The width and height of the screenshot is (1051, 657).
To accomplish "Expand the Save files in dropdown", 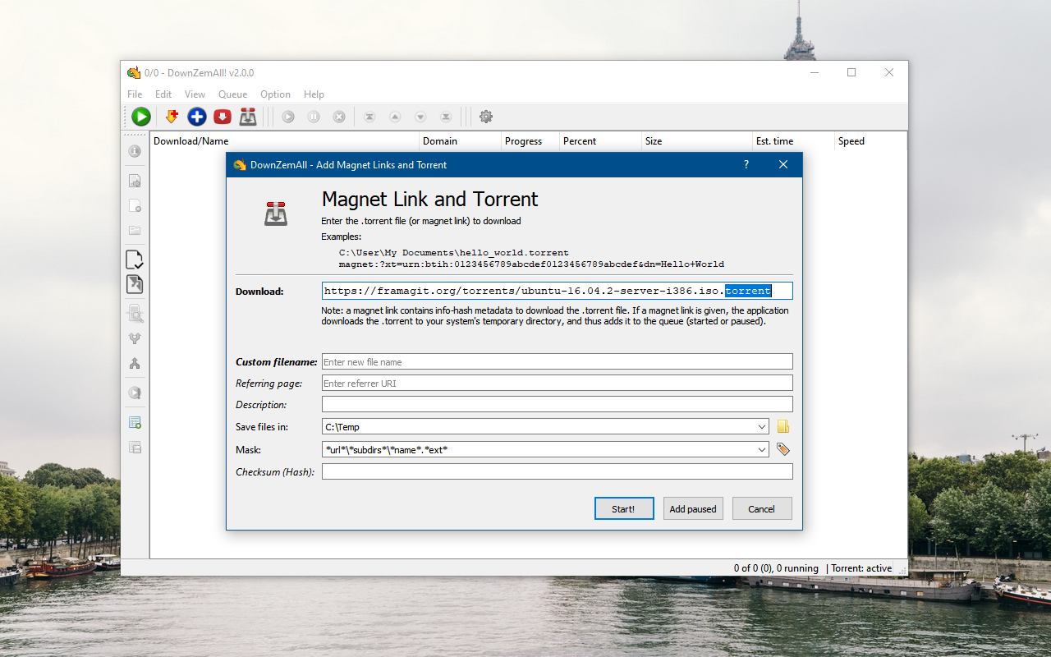I will (763, 427).
